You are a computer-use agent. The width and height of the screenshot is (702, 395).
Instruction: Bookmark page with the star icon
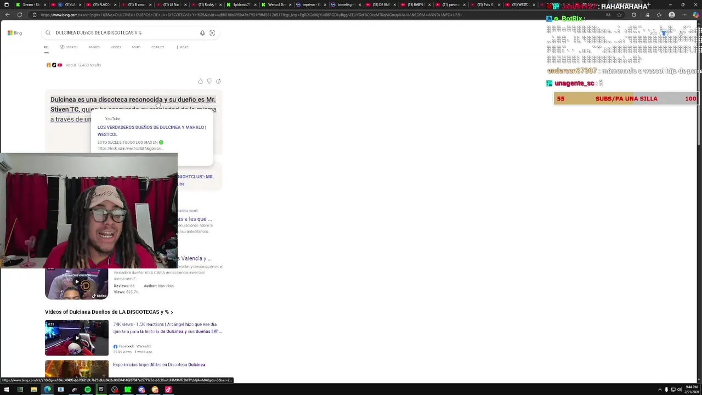point(619,15)
